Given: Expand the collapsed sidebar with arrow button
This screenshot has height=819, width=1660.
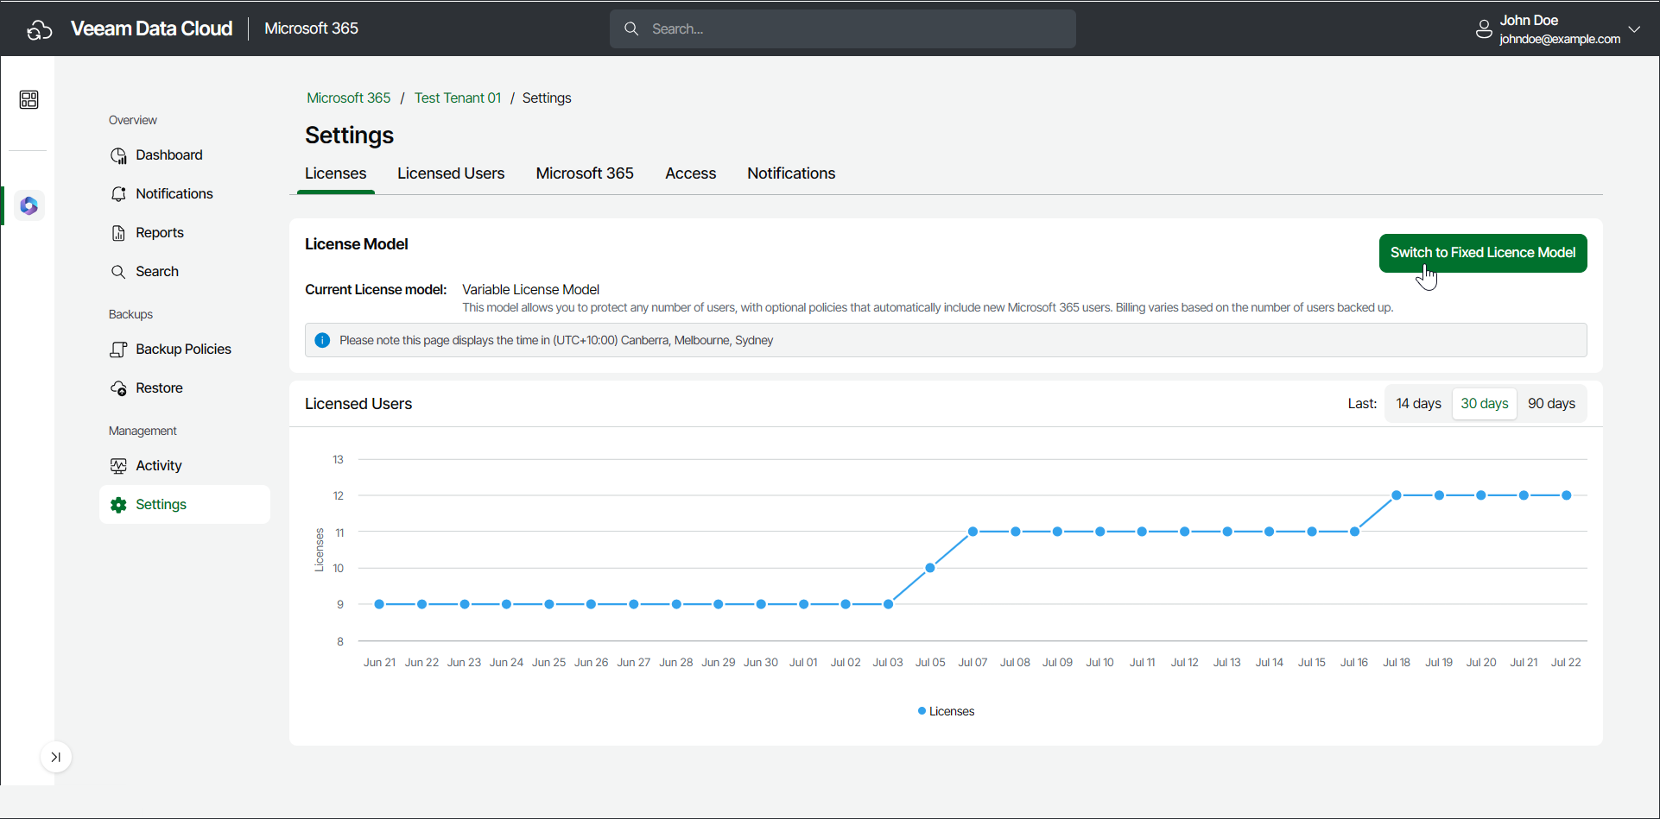Looking at the screenshot, I should (56, 758).
